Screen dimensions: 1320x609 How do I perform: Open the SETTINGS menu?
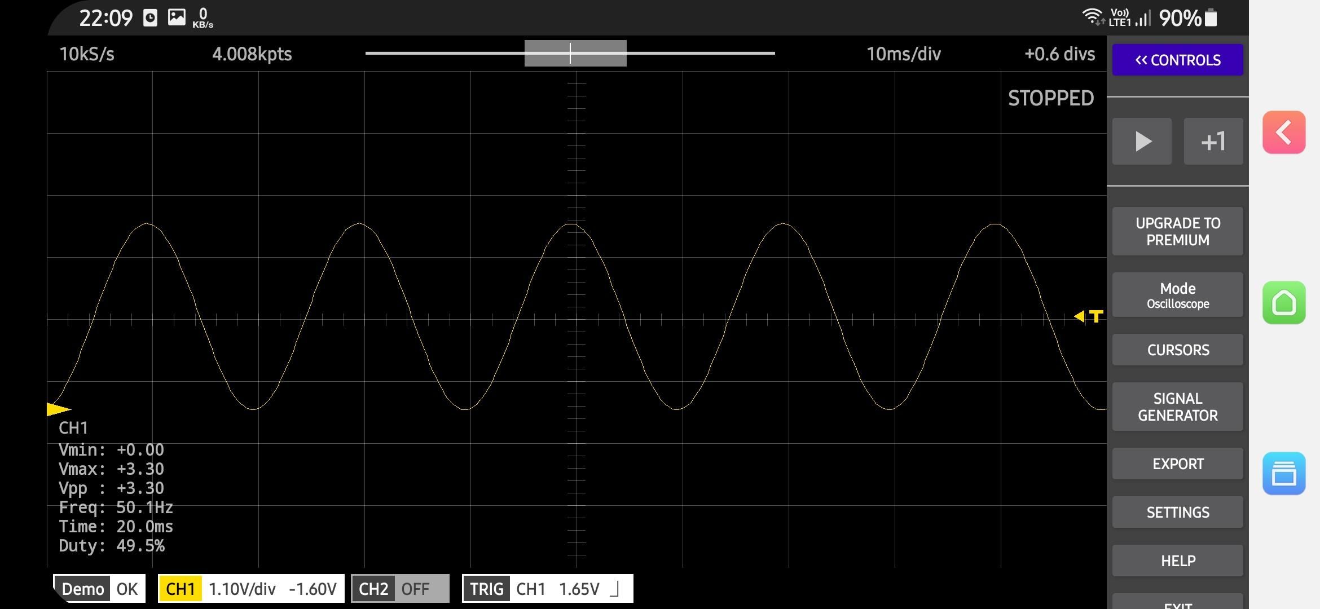coord(1177,511)
